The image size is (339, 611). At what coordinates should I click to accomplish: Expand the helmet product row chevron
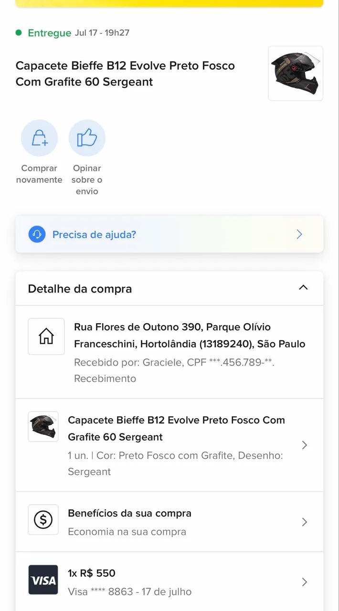[305, 445]
